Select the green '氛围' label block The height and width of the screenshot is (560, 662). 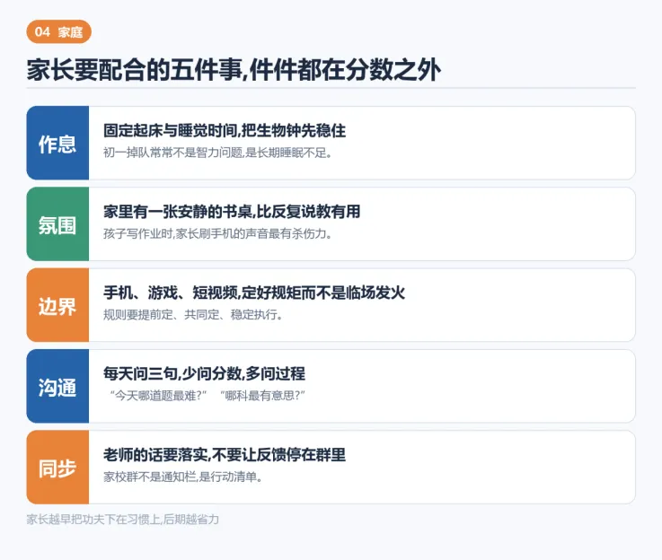tap(57, 224)
